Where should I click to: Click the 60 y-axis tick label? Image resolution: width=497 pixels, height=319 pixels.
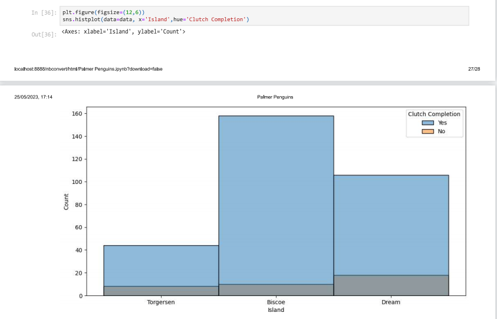(x=78, y=228)
